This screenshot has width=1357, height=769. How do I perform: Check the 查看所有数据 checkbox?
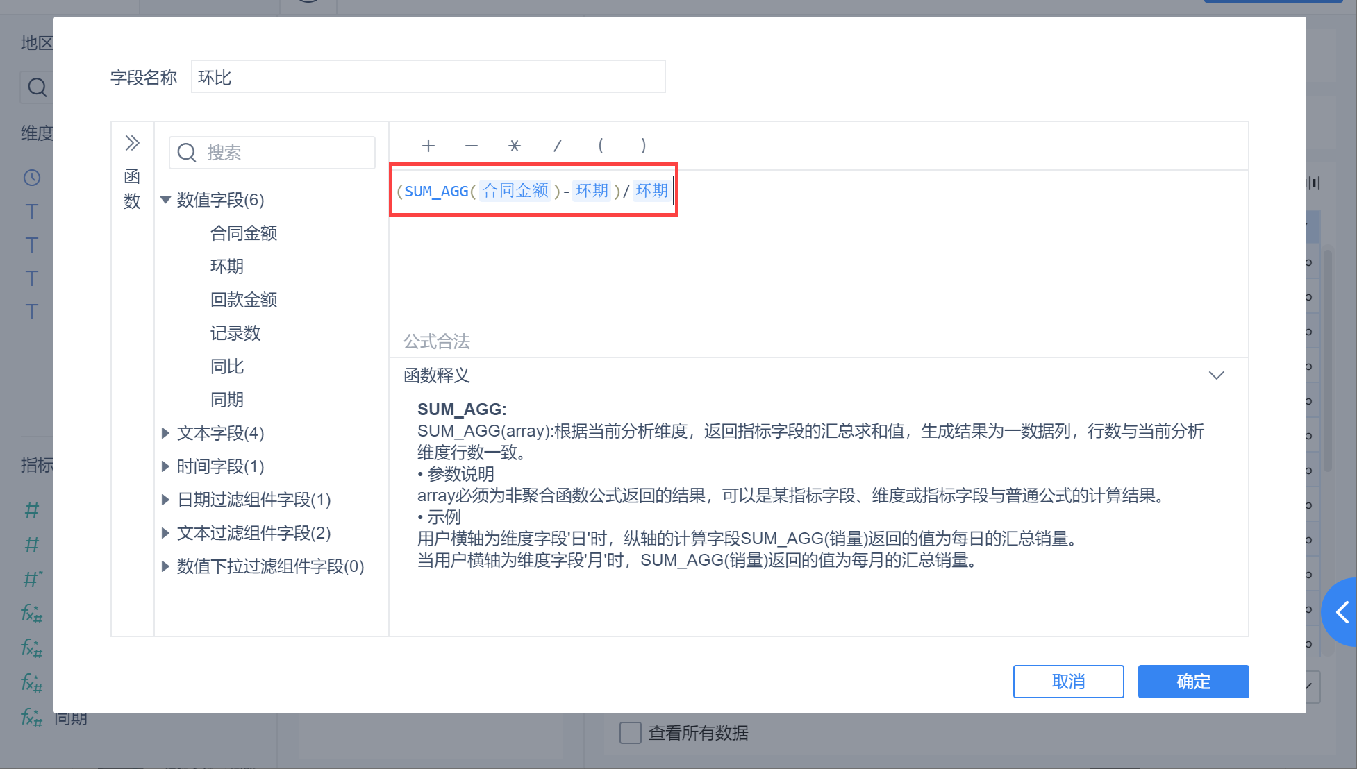coord(630,733)
